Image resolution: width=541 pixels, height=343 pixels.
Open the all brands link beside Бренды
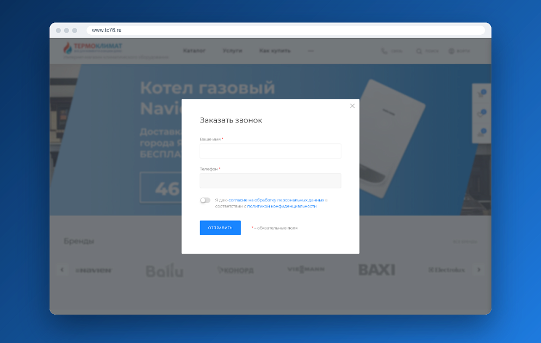coord(465,242)
